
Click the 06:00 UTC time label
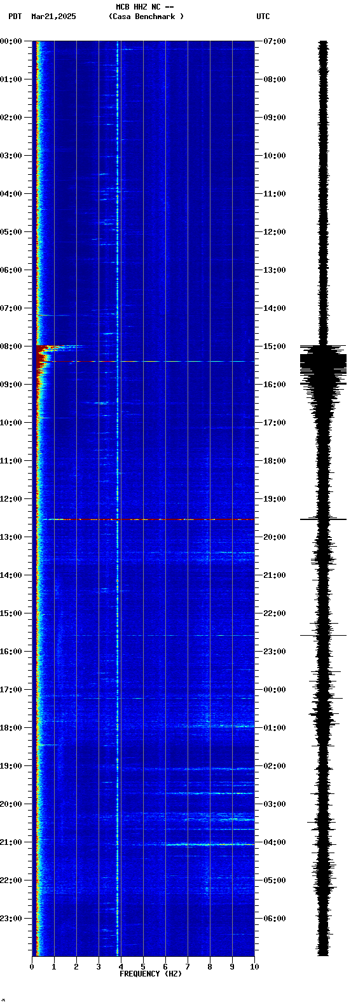pyautogui.click(x=275, y=919)
